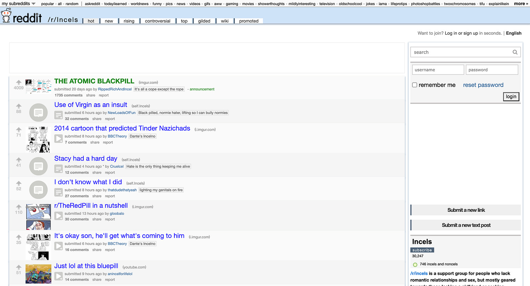This screenshot has width=530, height=286.
Task: Expand the 'Just lol at this bluepill' video
Action: coord(59,276)
